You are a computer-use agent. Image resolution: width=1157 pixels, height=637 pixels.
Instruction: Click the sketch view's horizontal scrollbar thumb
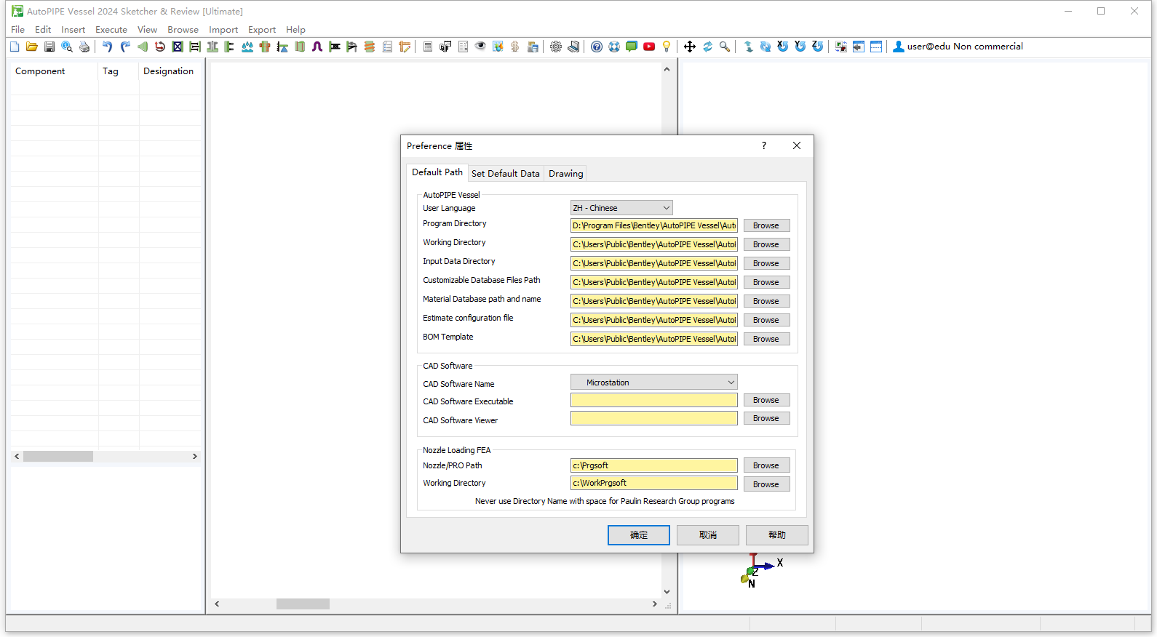303,604
